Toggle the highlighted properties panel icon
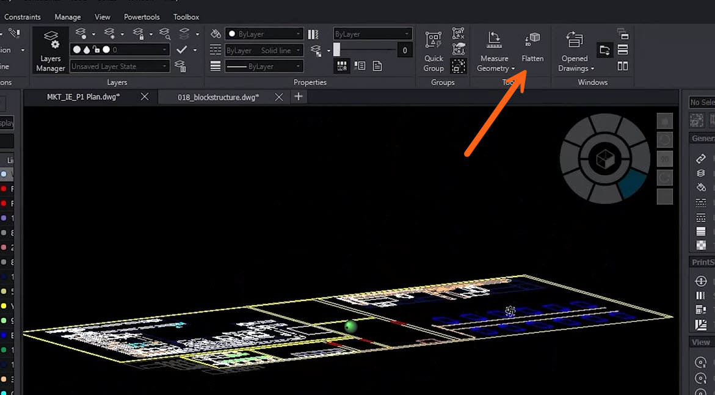The height and width of the screenshot is (395, 715). tap(342, 66)
